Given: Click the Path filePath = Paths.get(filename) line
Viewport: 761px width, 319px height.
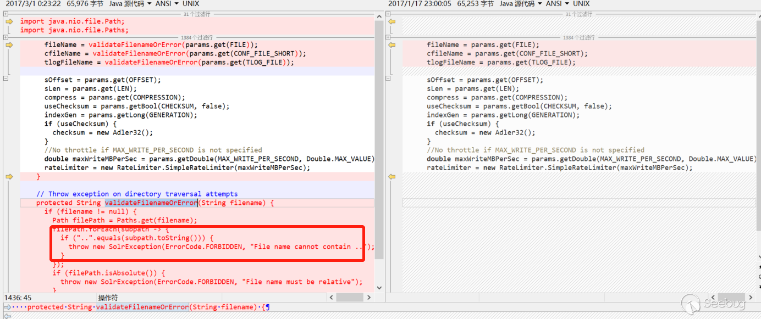Looking at the screenshot, I should 125,220.
